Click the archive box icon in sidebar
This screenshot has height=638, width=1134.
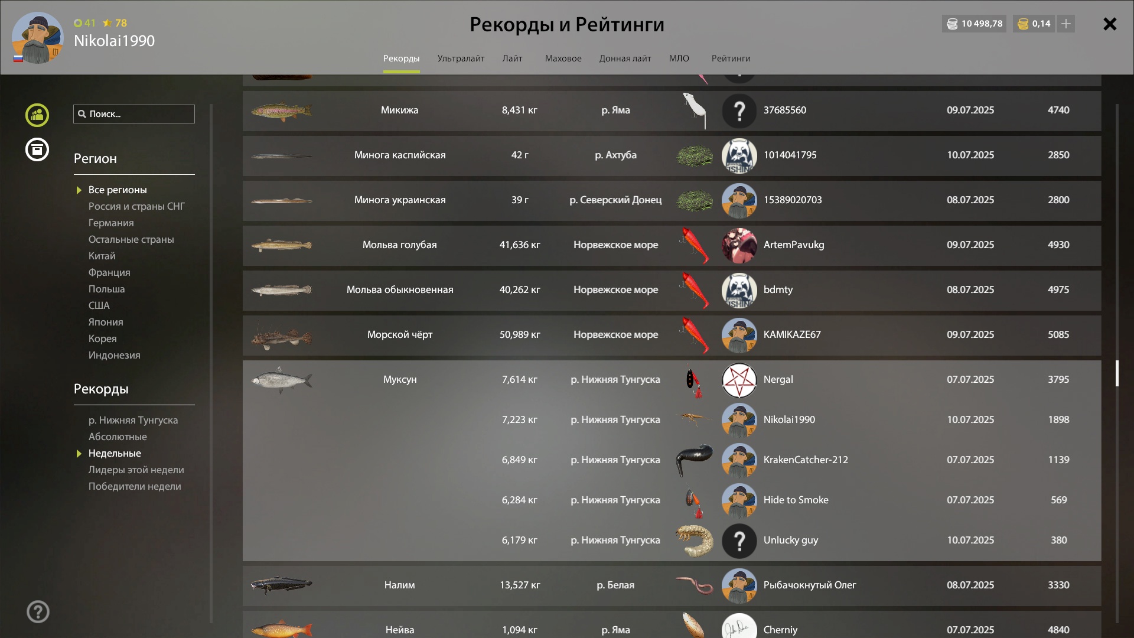(37, 149)
